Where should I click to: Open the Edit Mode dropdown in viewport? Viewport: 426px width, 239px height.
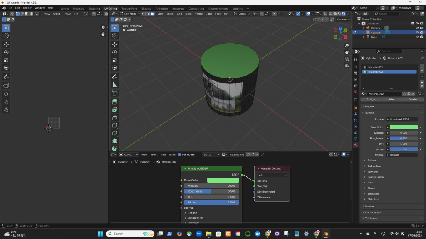(x=130, y=14)
